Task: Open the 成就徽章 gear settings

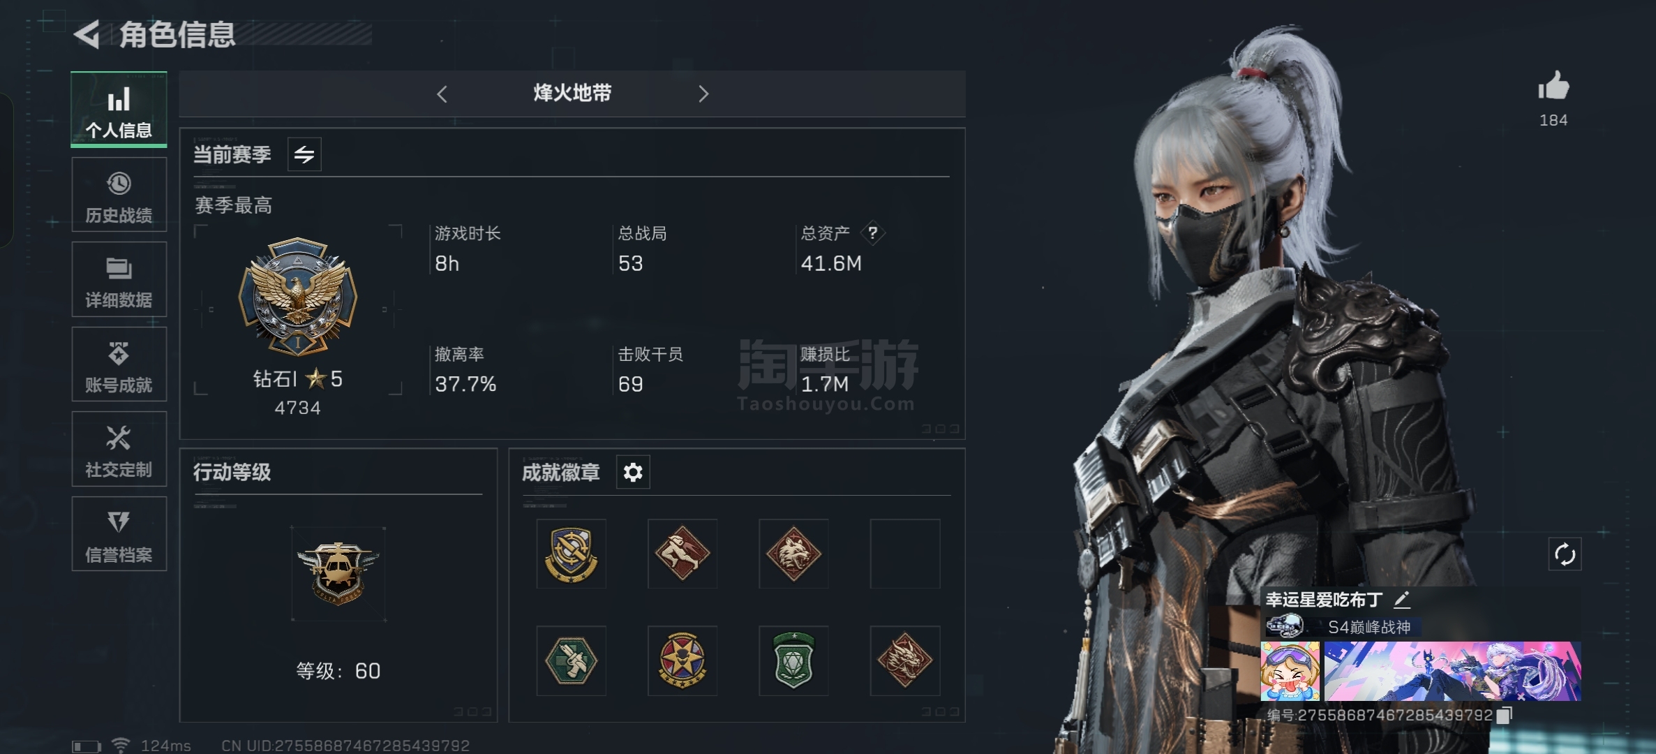Action: (633, 473)
